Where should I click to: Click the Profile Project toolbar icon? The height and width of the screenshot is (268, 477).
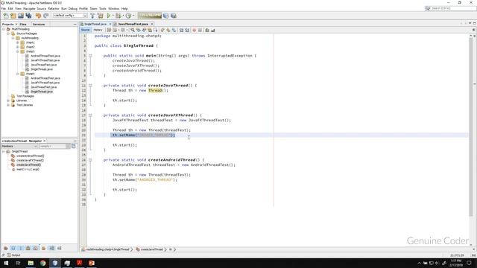[128, 16]
